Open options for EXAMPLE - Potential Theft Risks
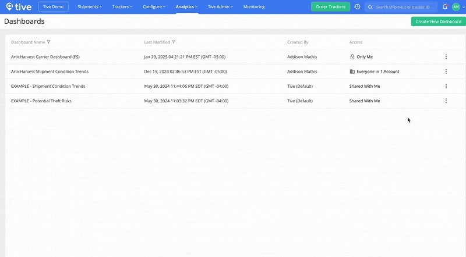Viewport: 466px width, 257px height. coord(446,101)
